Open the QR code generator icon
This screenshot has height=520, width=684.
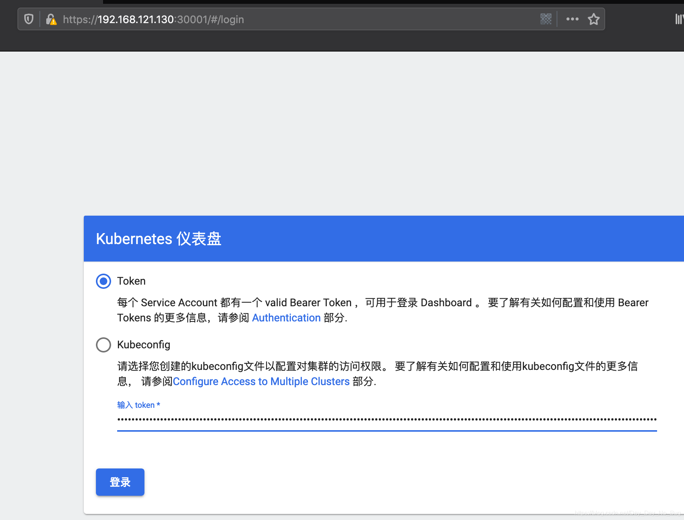pyautogui.click(x=546, y=19)
